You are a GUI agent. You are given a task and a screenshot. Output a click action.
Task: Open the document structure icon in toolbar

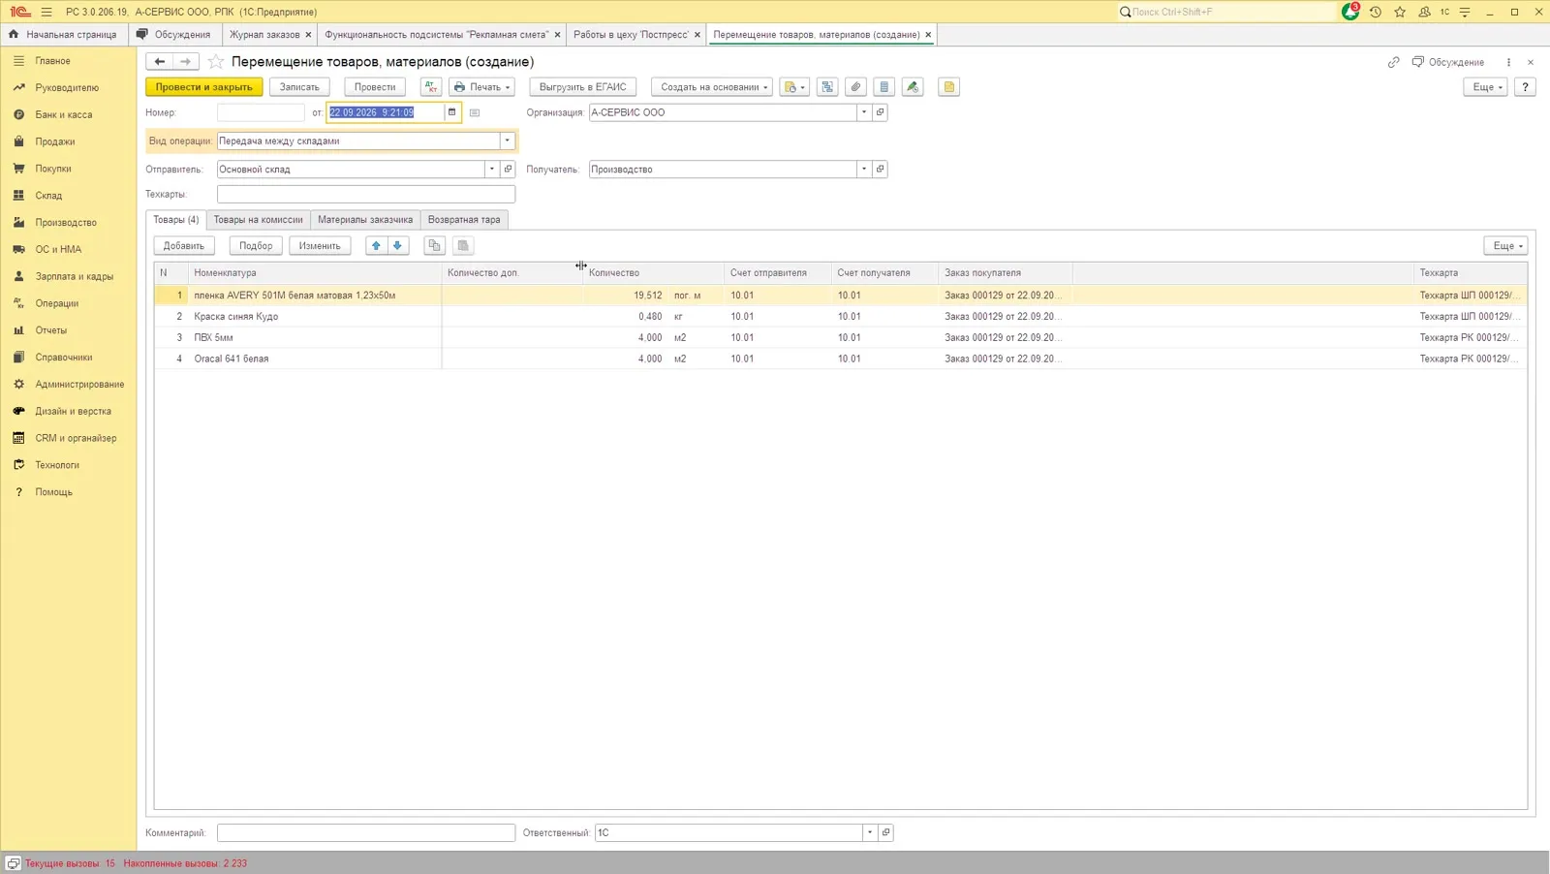(827, 87)
